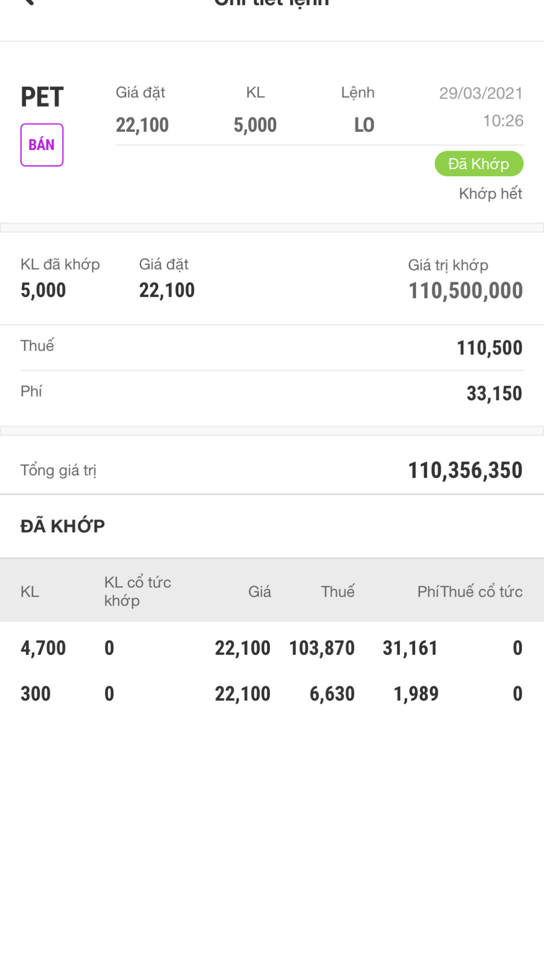This screenshot has height=967, width=544.
Task: Tap the Thuế row total 110,500
Action: (489, 348)
